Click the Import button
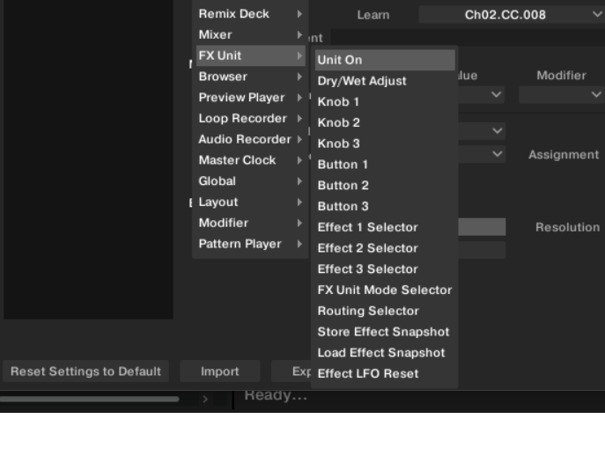This screenshot has width=605, height=463. tap(220, 371)
